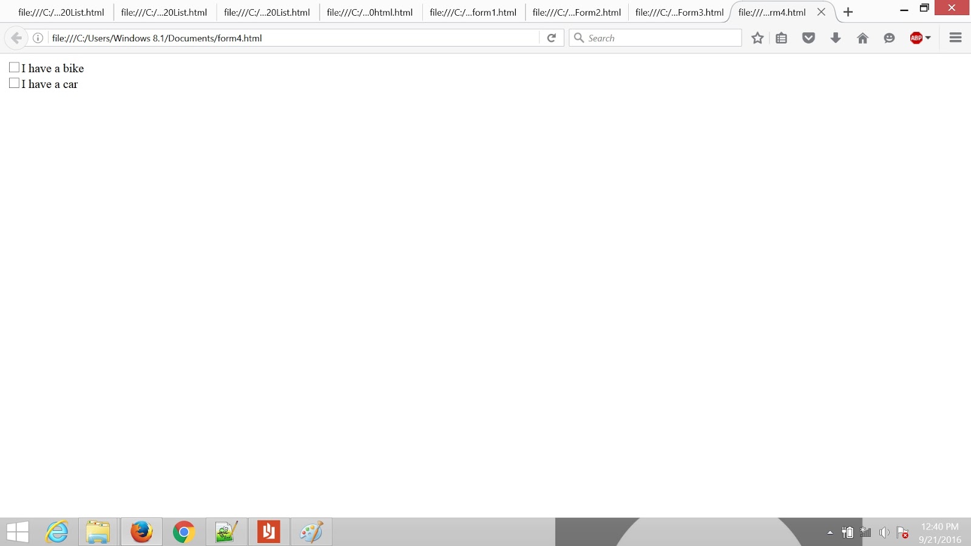Focus the address bar URL field
This screenshot has width=971, height=546.
point(294,38)
